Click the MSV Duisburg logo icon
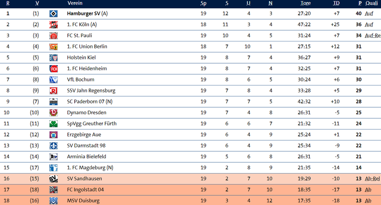The image size is (381, 205). 54,201
